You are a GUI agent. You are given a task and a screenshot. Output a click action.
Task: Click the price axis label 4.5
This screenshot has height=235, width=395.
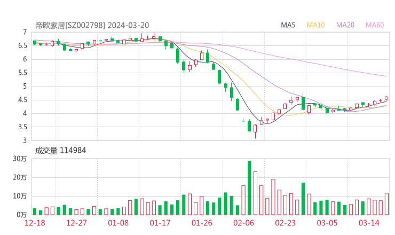[22, 100]
